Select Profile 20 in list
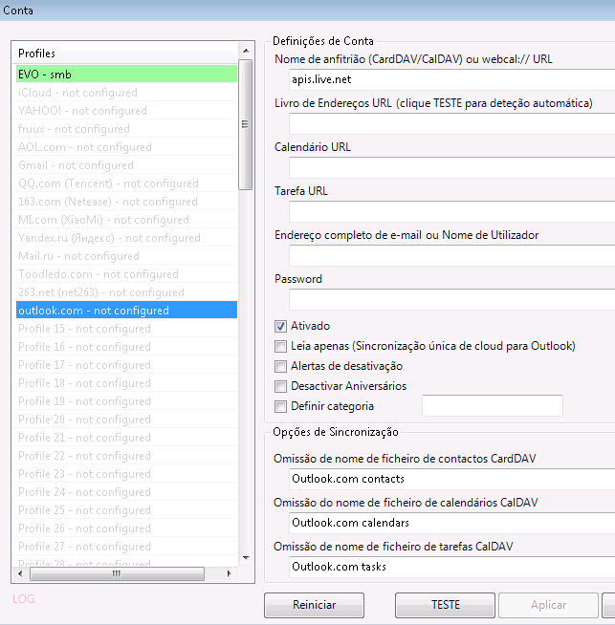 [x=126, y=420]
